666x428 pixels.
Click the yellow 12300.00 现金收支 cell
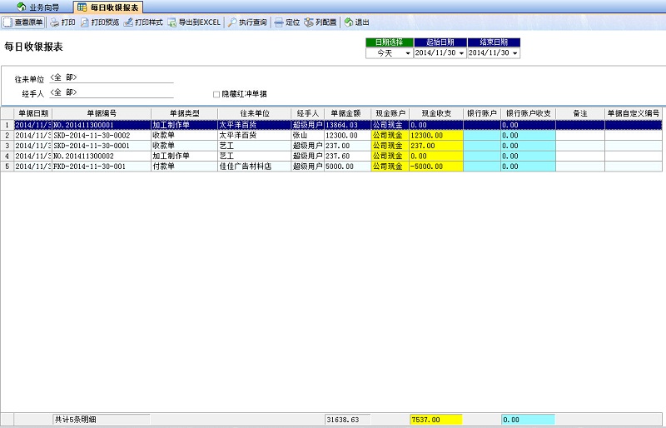(435, 135)
